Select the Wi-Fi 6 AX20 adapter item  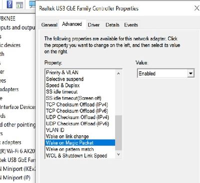(x=17, y=151)
